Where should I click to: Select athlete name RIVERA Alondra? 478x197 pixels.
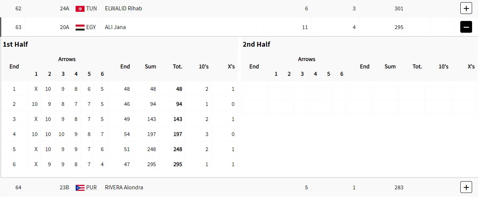point(124,187)
